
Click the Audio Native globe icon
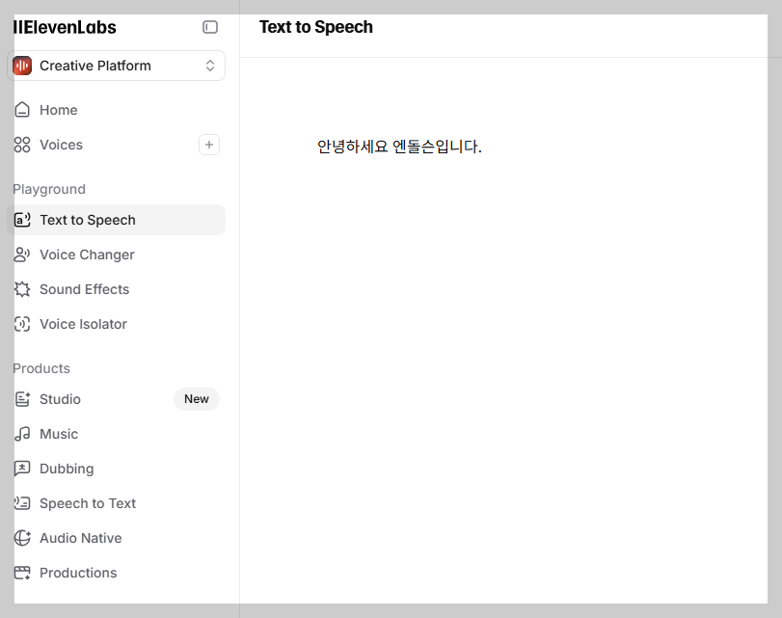tap(22, 538)
